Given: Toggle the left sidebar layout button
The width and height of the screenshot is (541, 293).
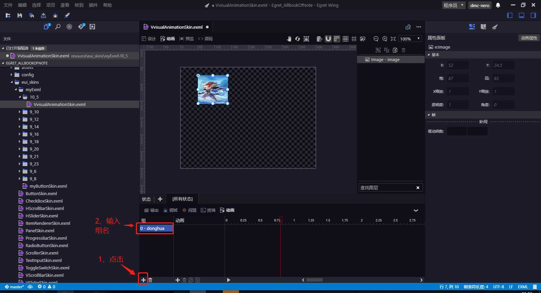Looking at the screenshot, I should pos(510,16).
